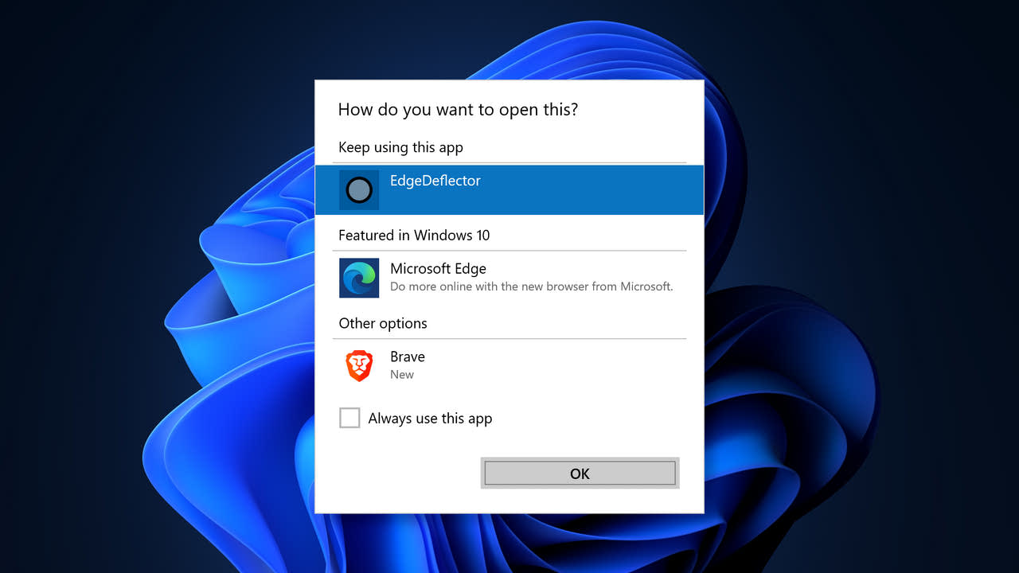1019x573 pixels.
Task: Click the Brave lion icon
Action: click(359, 366)
